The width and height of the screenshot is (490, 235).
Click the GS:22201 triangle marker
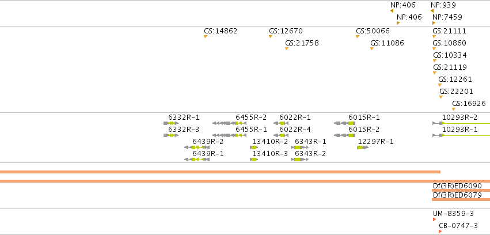pos(441,97)
